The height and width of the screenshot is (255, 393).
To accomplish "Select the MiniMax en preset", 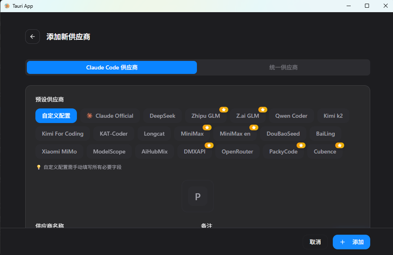I will click(x=235, y=134).
